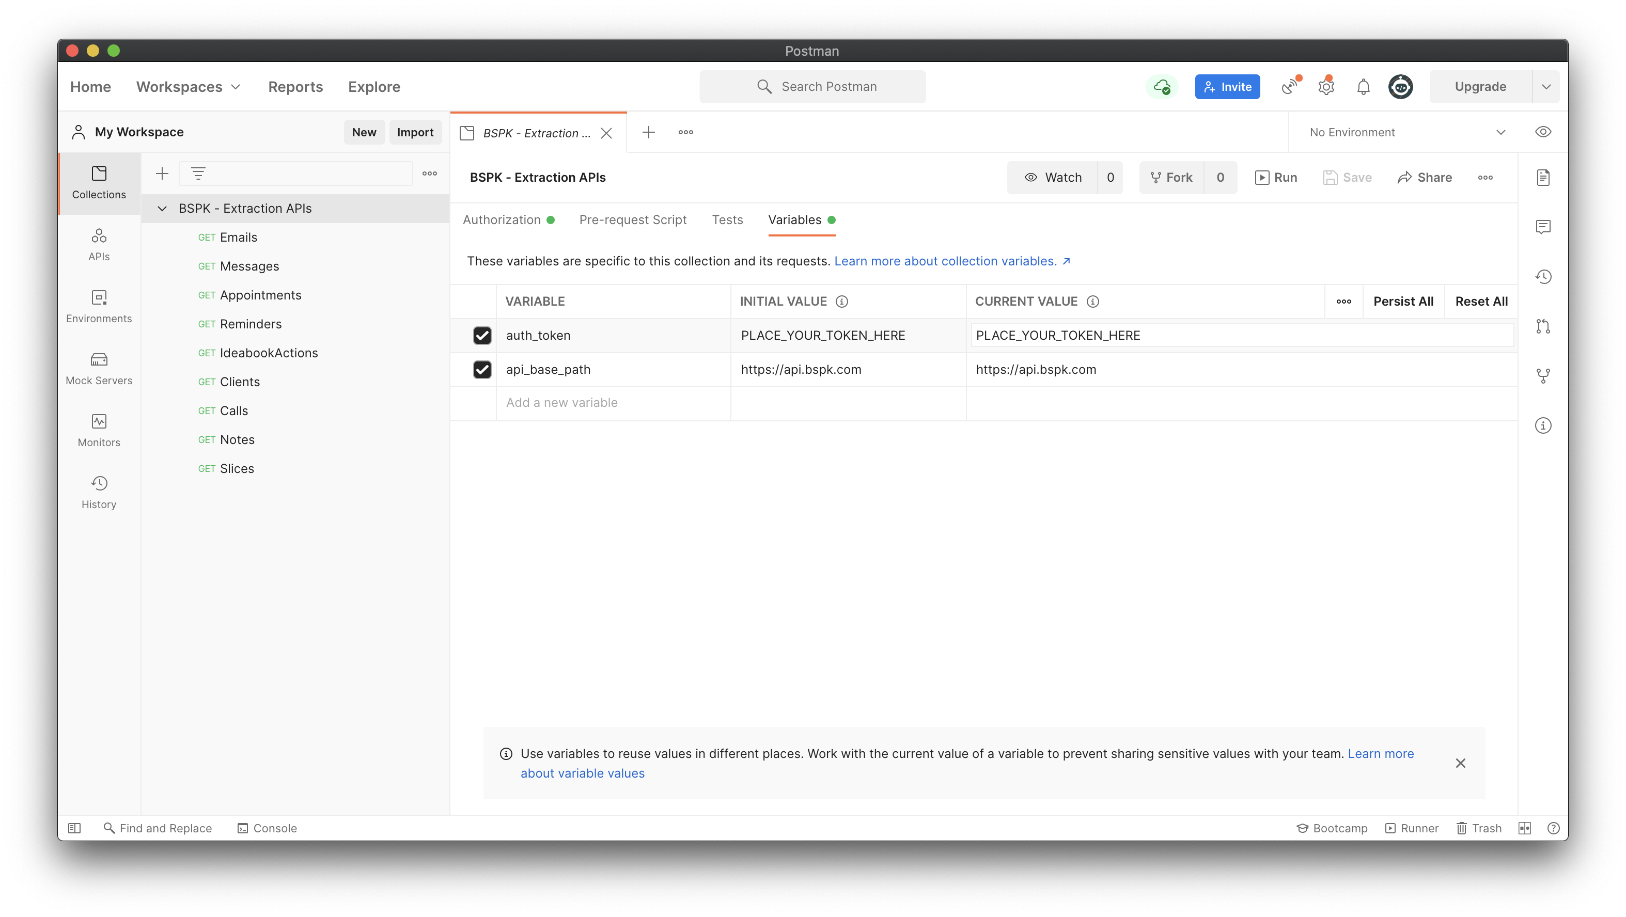Click the New button
Screen dimensions: 1626x917
coord(364,132)
